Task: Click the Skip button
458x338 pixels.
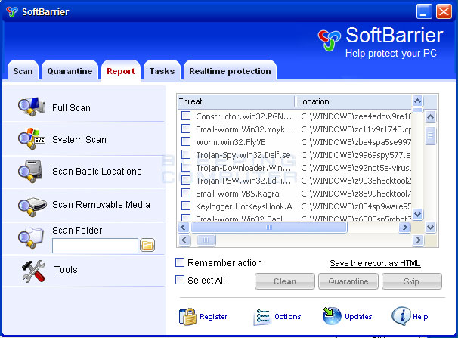Action: [x=412, y=281]
